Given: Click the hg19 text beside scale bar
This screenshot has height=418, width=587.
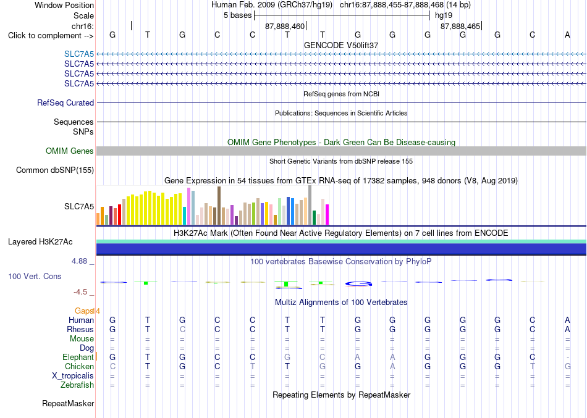Looking at the screenshot, I should click(444, 15).
